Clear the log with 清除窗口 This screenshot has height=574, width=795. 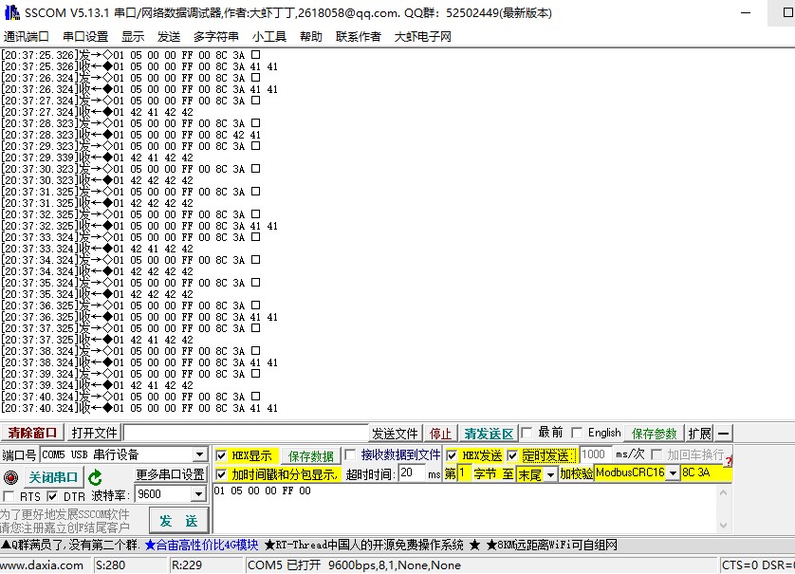pos(31,432)
